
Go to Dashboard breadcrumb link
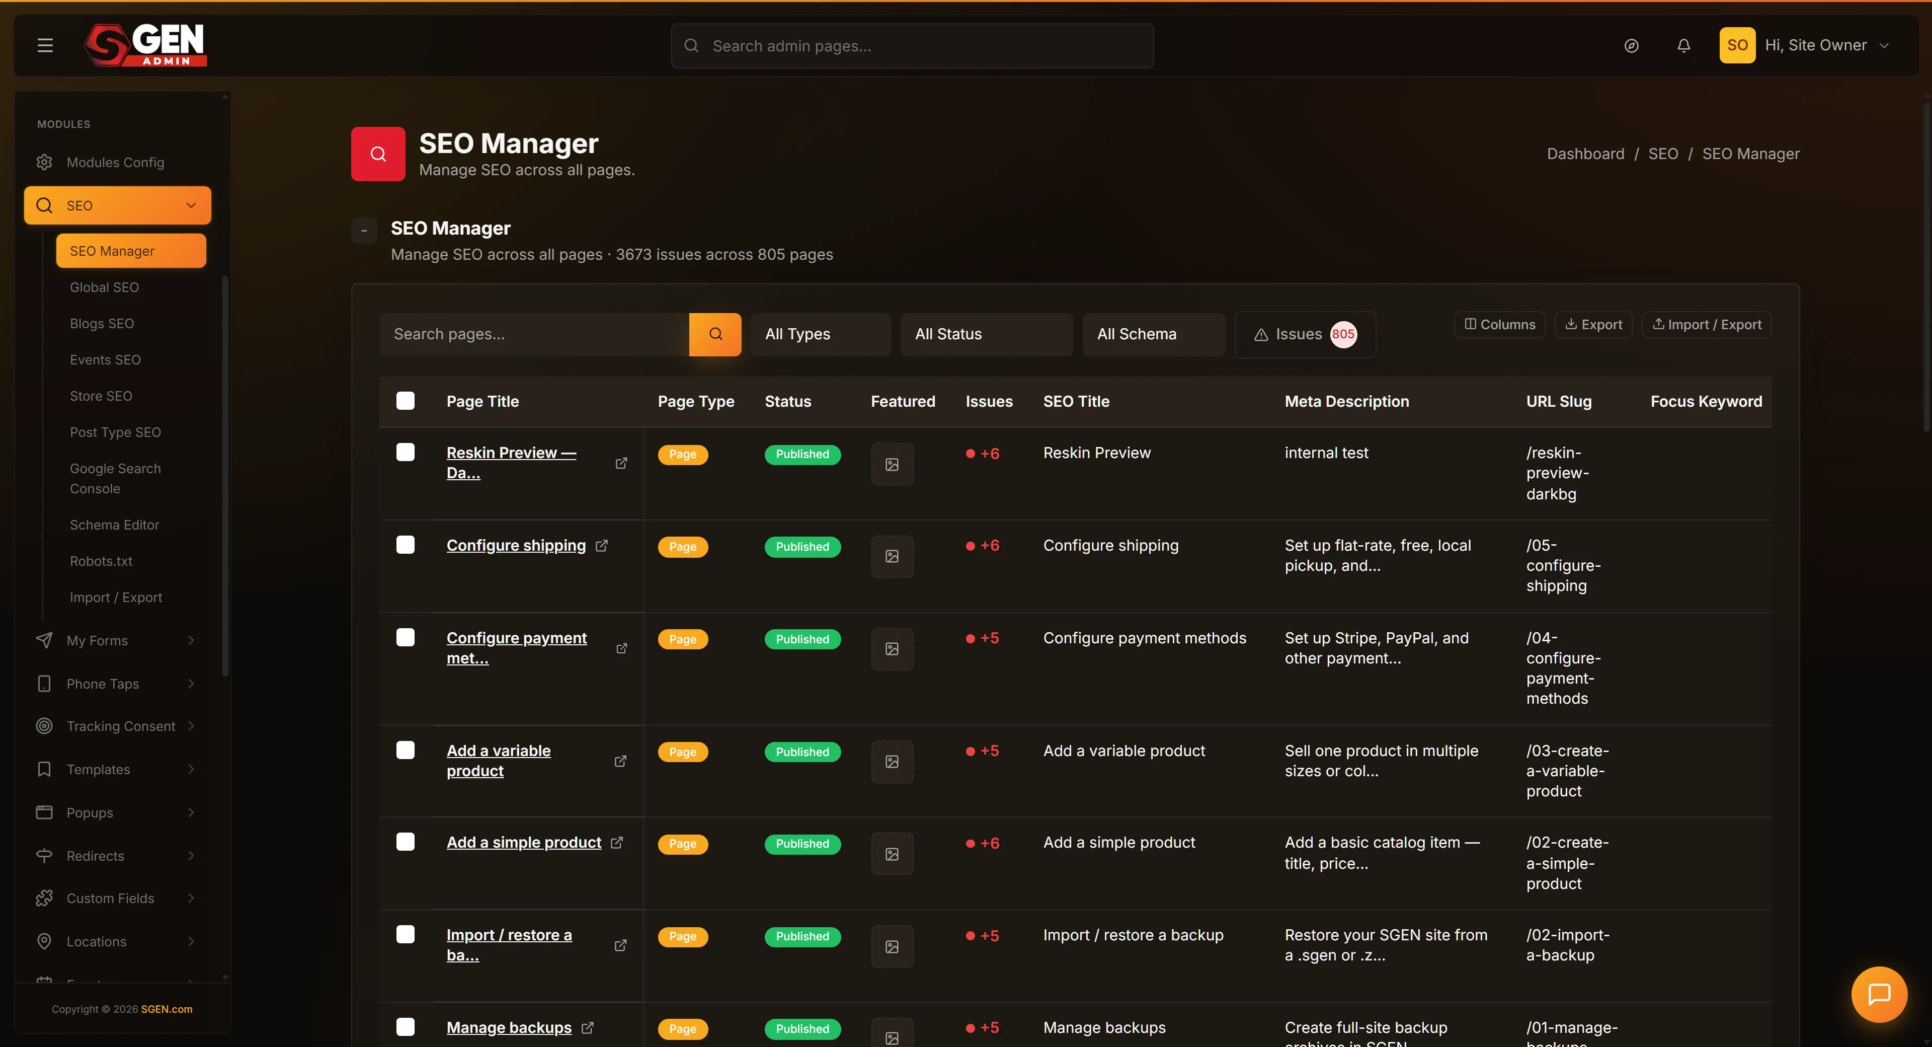pos(1585,154)
